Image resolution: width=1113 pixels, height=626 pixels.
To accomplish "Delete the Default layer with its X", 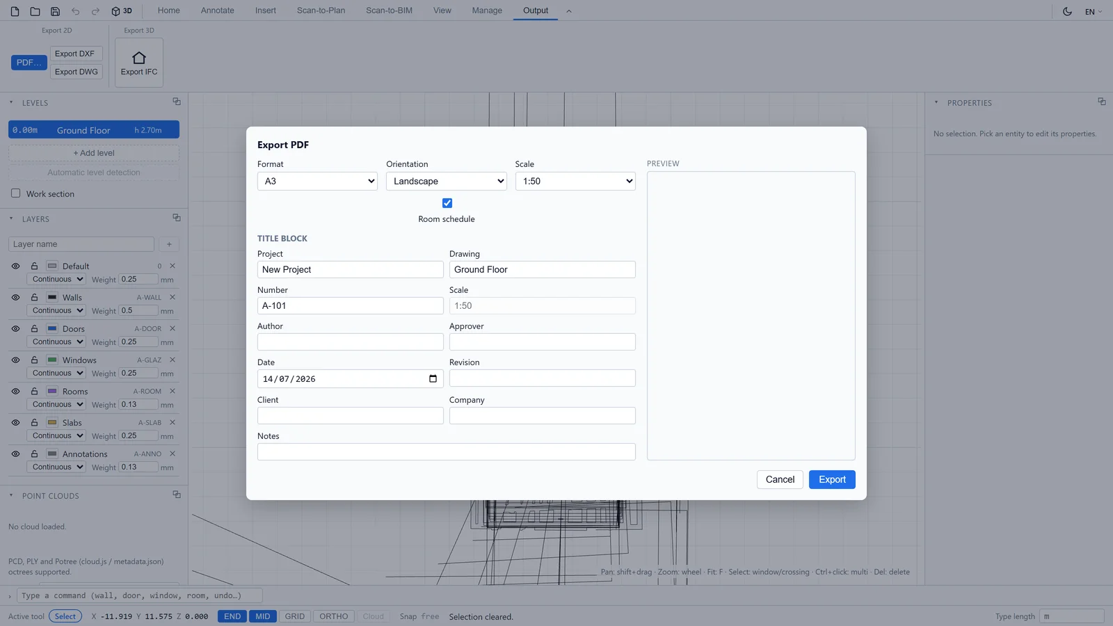I will point(173,266).
